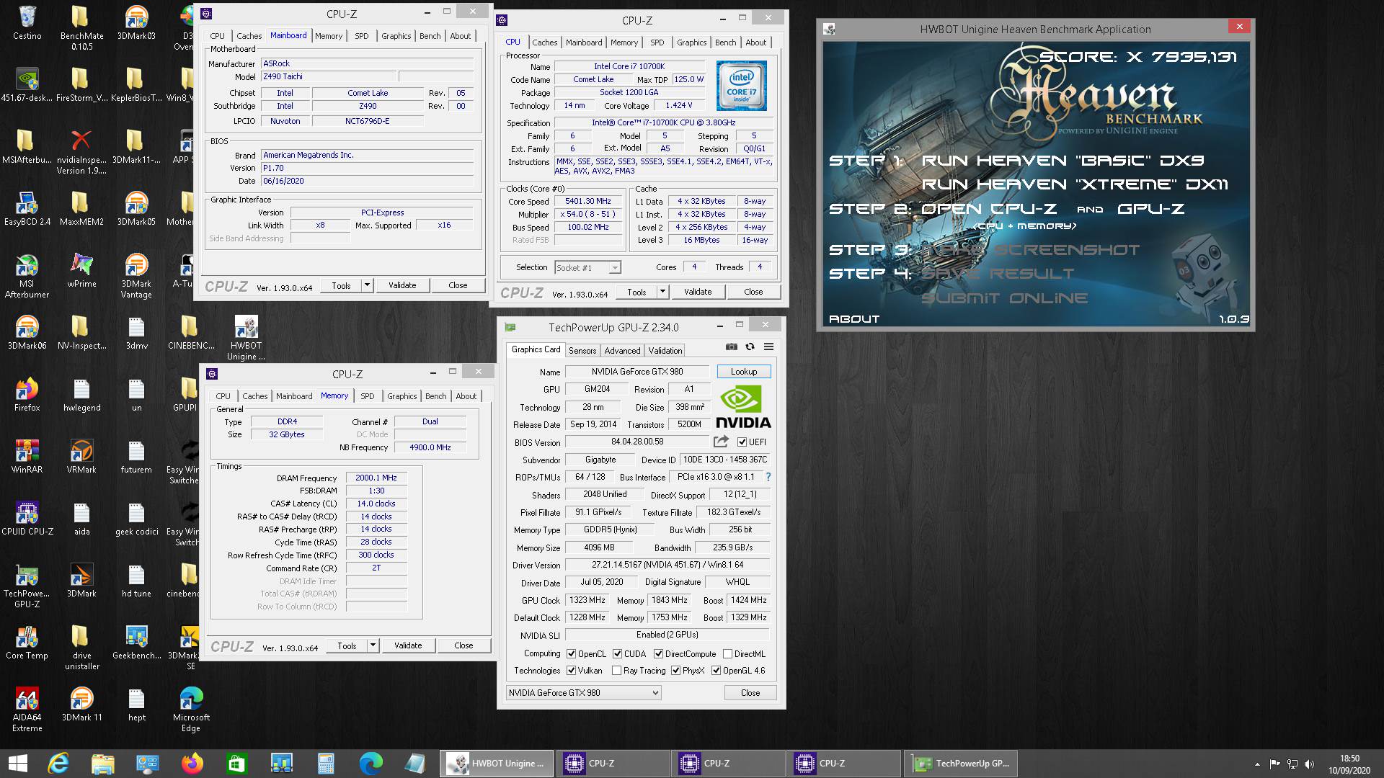Open the GPU-Z hamburger menu icon
The image size is (1384, 778).
[769, 346]
